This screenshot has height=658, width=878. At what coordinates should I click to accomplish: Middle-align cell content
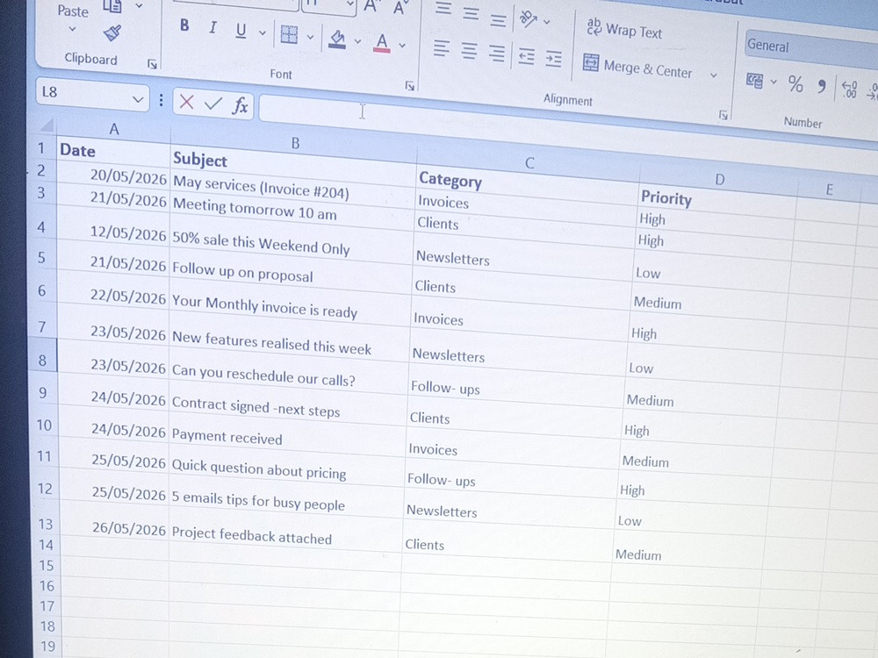[471, 13]
